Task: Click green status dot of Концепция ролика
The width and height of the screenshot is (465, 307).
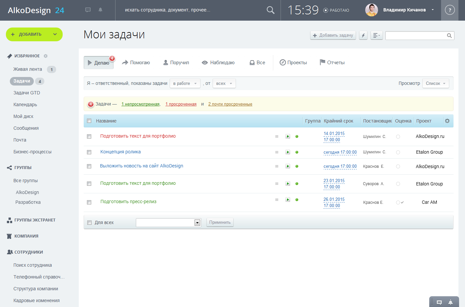Action: point(297,152)
